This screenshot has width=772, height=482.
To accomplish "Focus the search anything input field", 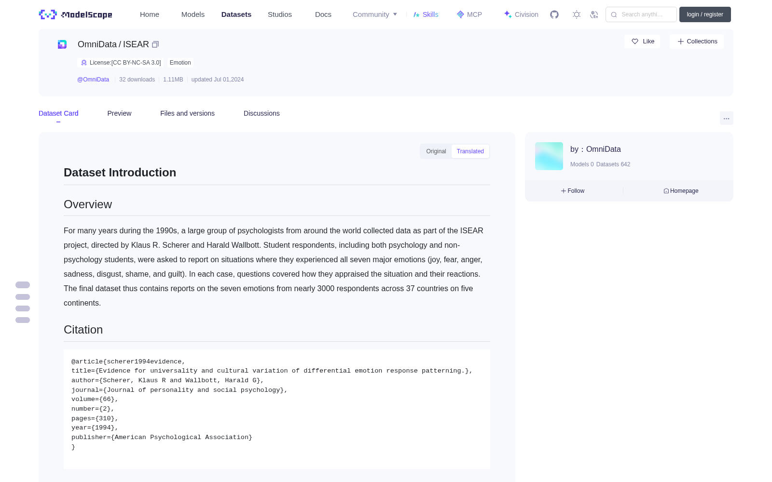I will coord(641,14).
